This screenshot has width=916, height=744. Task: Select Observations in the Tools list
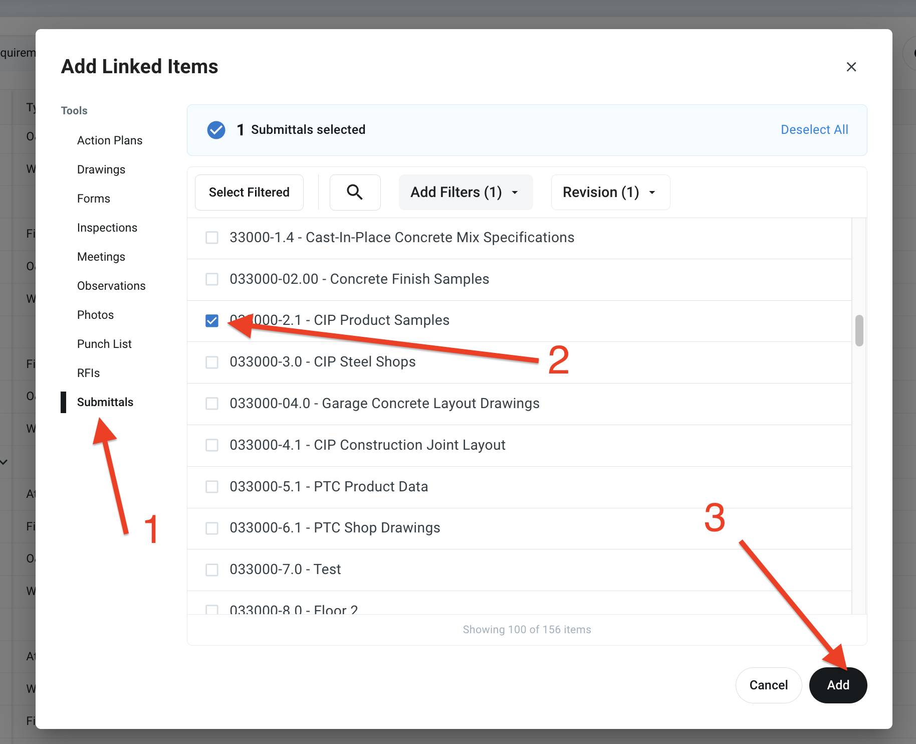coord(111,286)
